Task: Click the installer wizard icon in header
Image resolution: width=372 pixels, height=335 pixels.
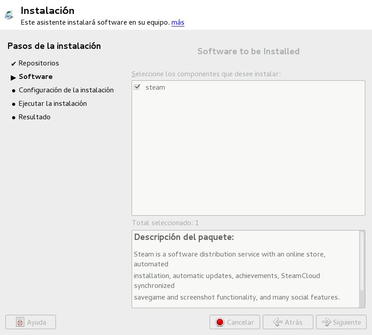Action: (x=9, y=15)
